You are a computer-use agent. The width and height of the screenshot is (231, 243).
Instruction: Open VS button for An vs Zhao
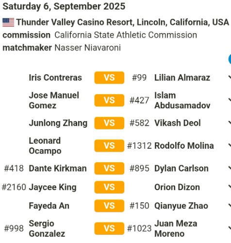click(x=109, y=206)
